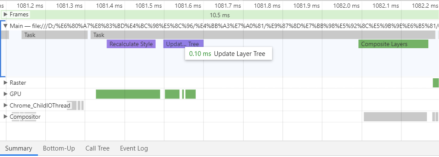Open the Bottom-Up tab
The width and height of the screenshot is (439, 157).
(59, 148)
